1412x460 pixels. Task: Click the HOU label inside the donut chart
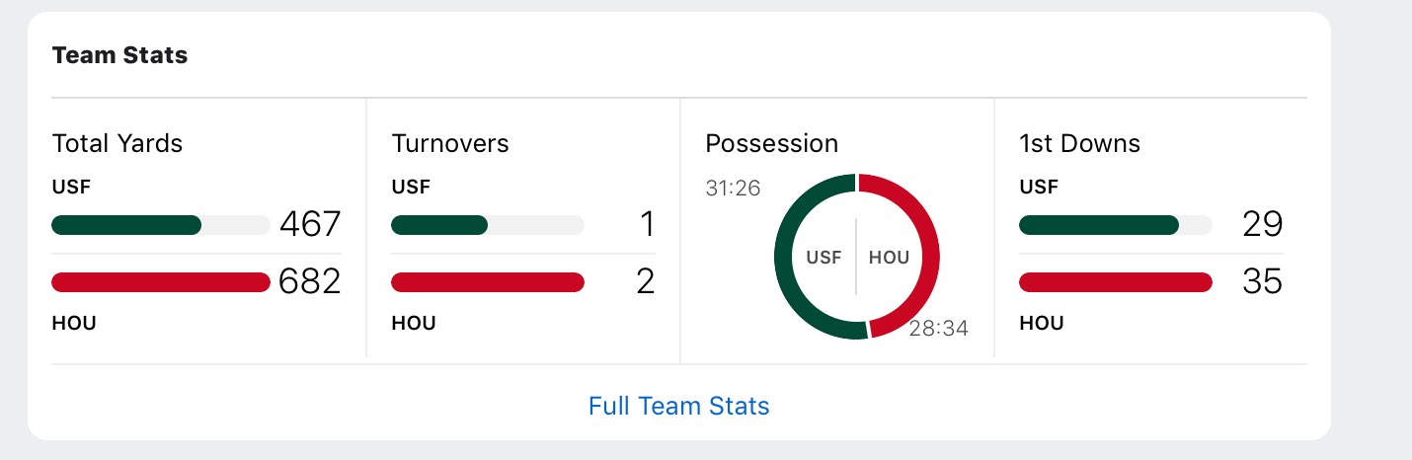889,258
